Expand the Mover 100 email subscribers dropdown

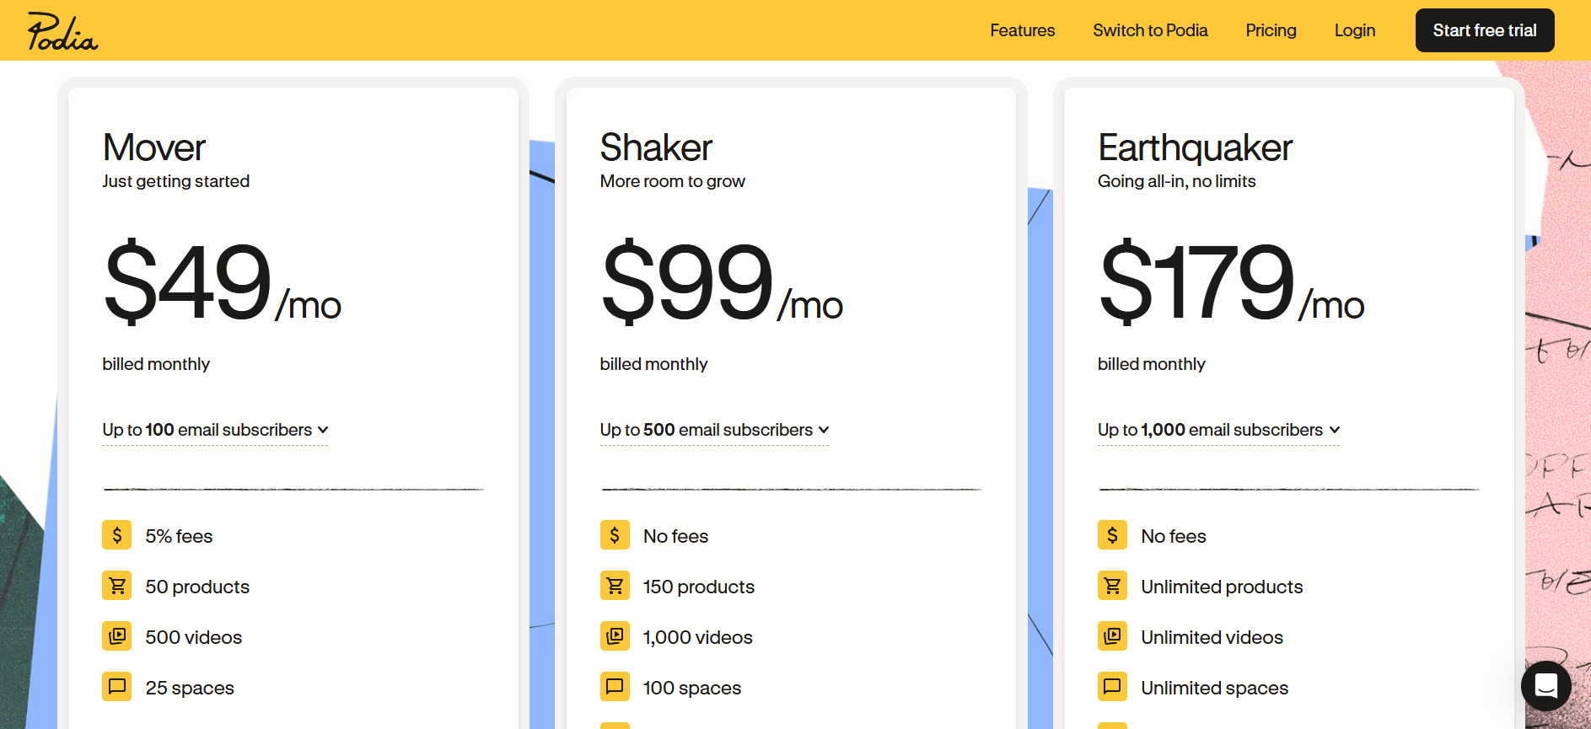tap(215, 430)
